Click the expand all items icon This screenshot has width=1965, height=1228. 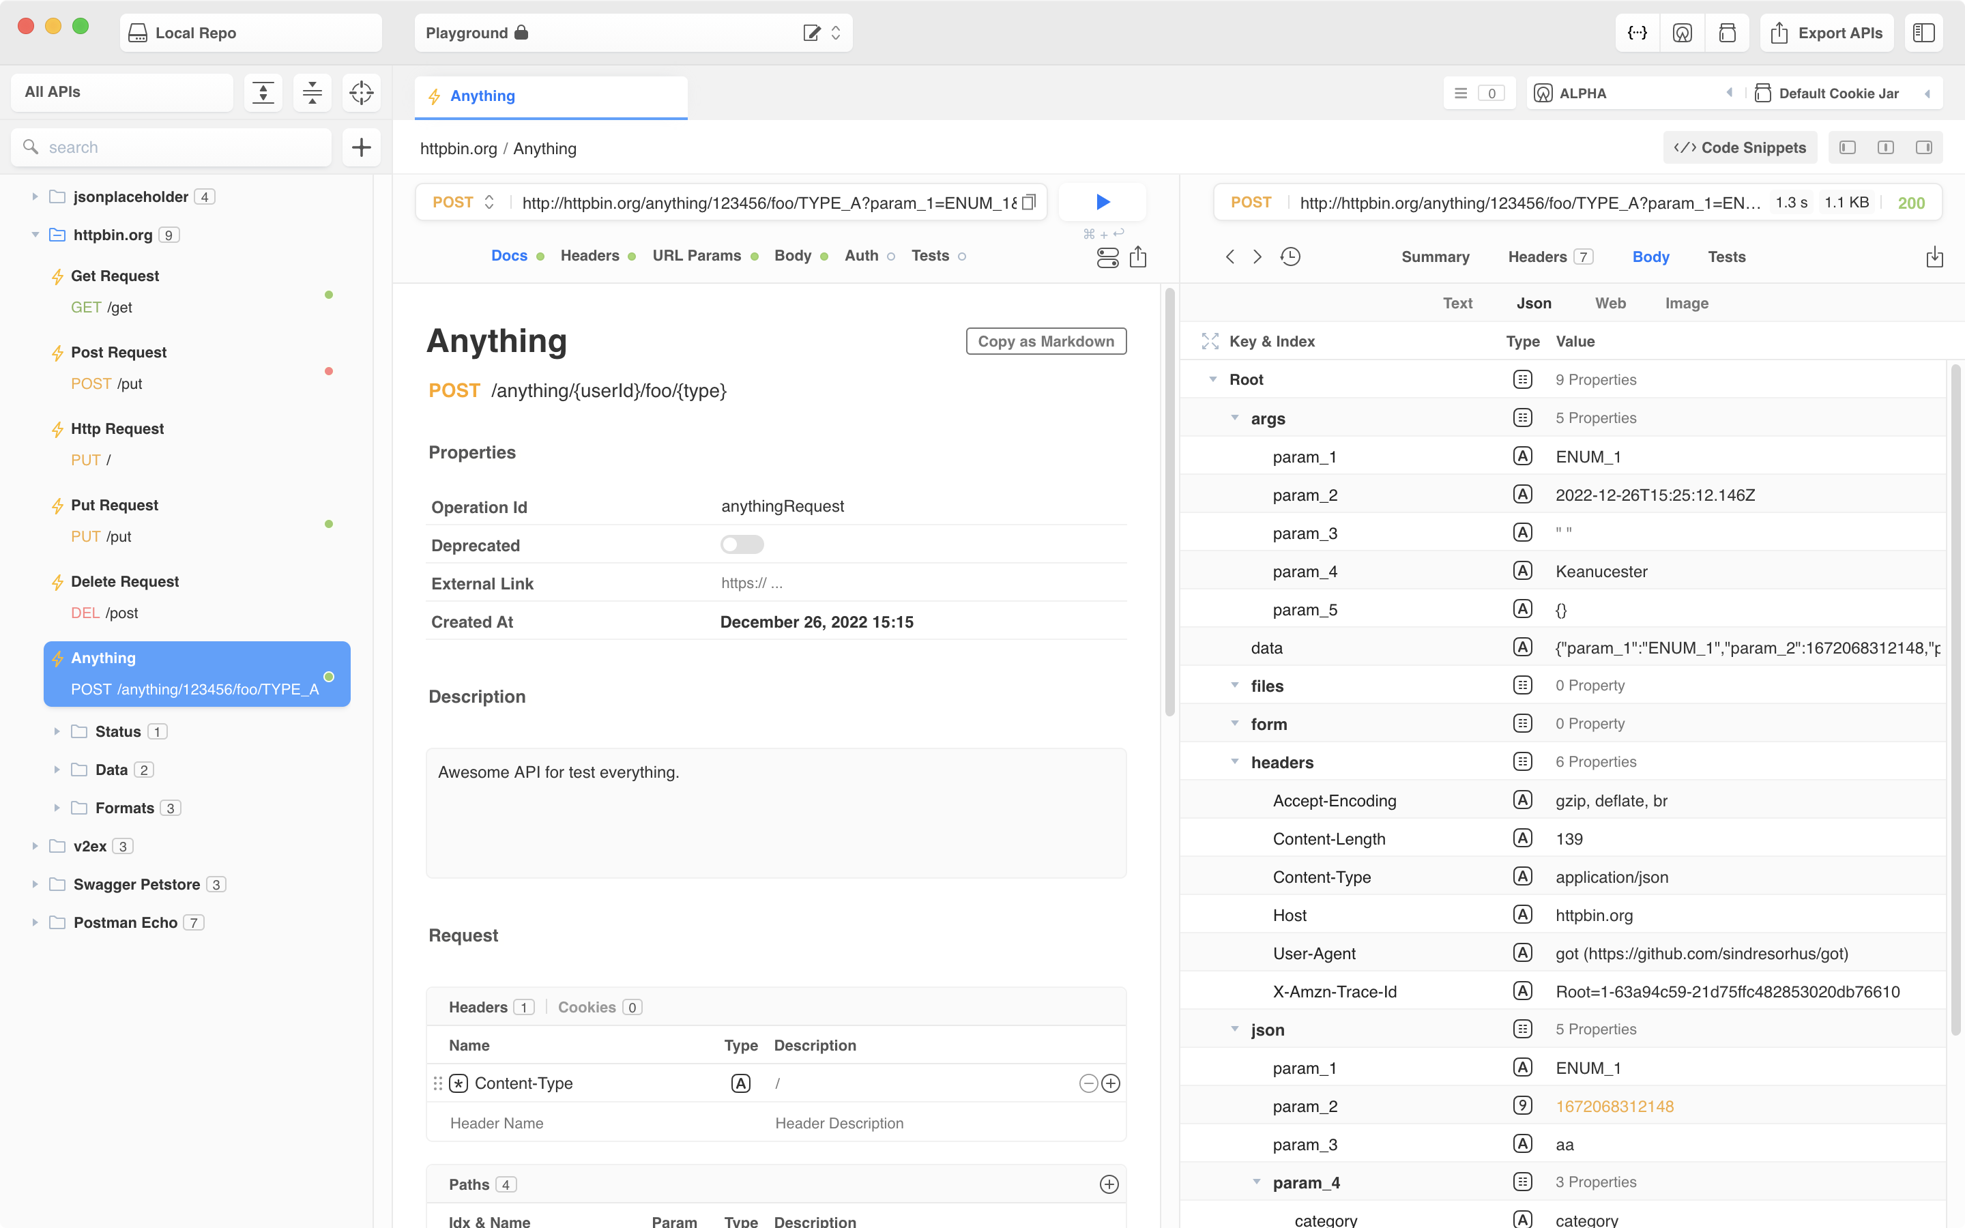(x=263, y=93)
